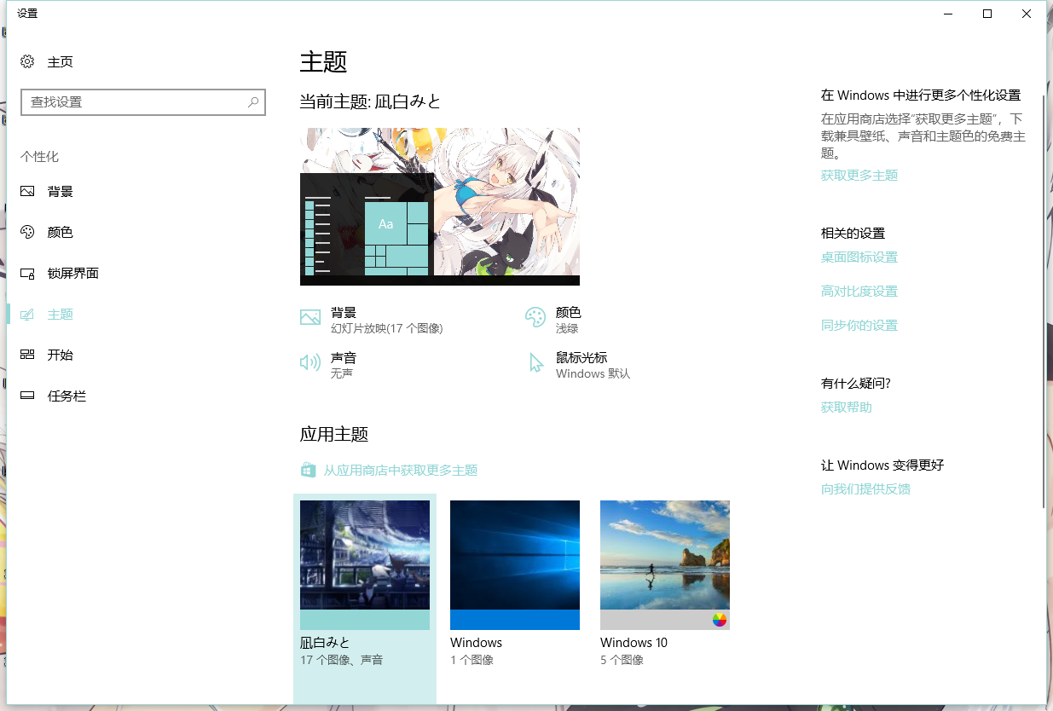This screenshot has width=1053, height=711.
Task: Click the blue color bar under Windows thumbnail
Action: tap(515, 620)
